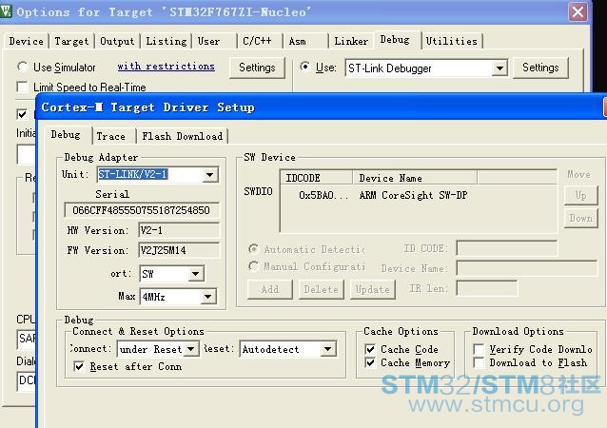Click the Delete button
This screenshot has height=428, width=607.
321,289
